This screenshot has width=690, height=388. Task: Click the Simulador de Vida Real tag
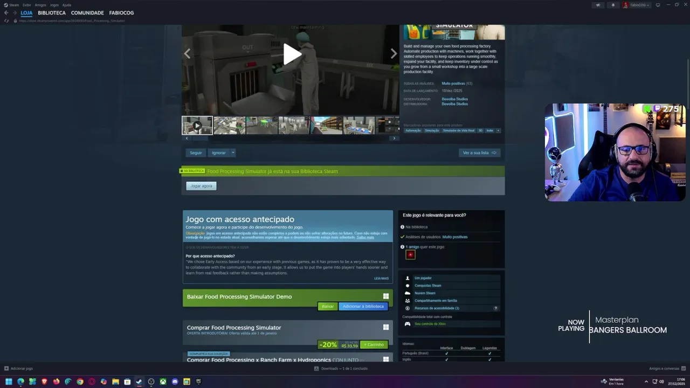[459, 130]
